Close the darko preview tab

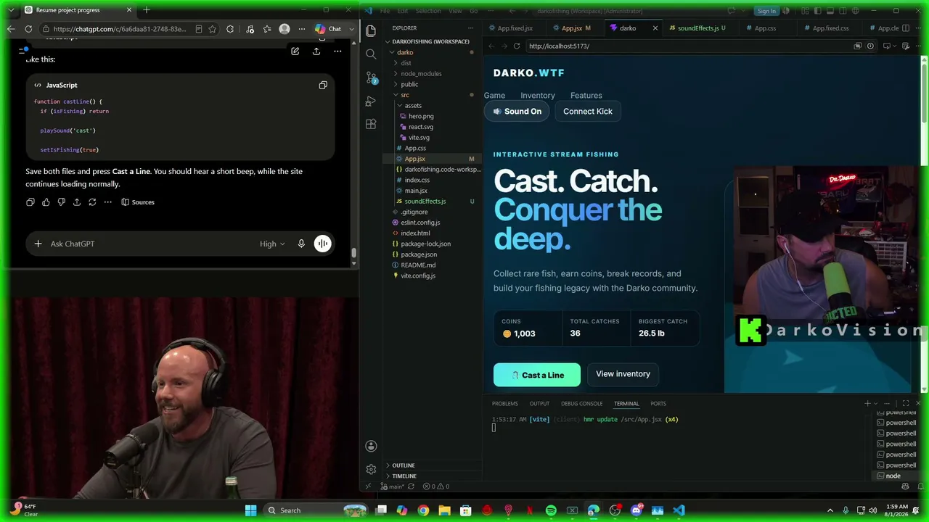coord(655,28)
